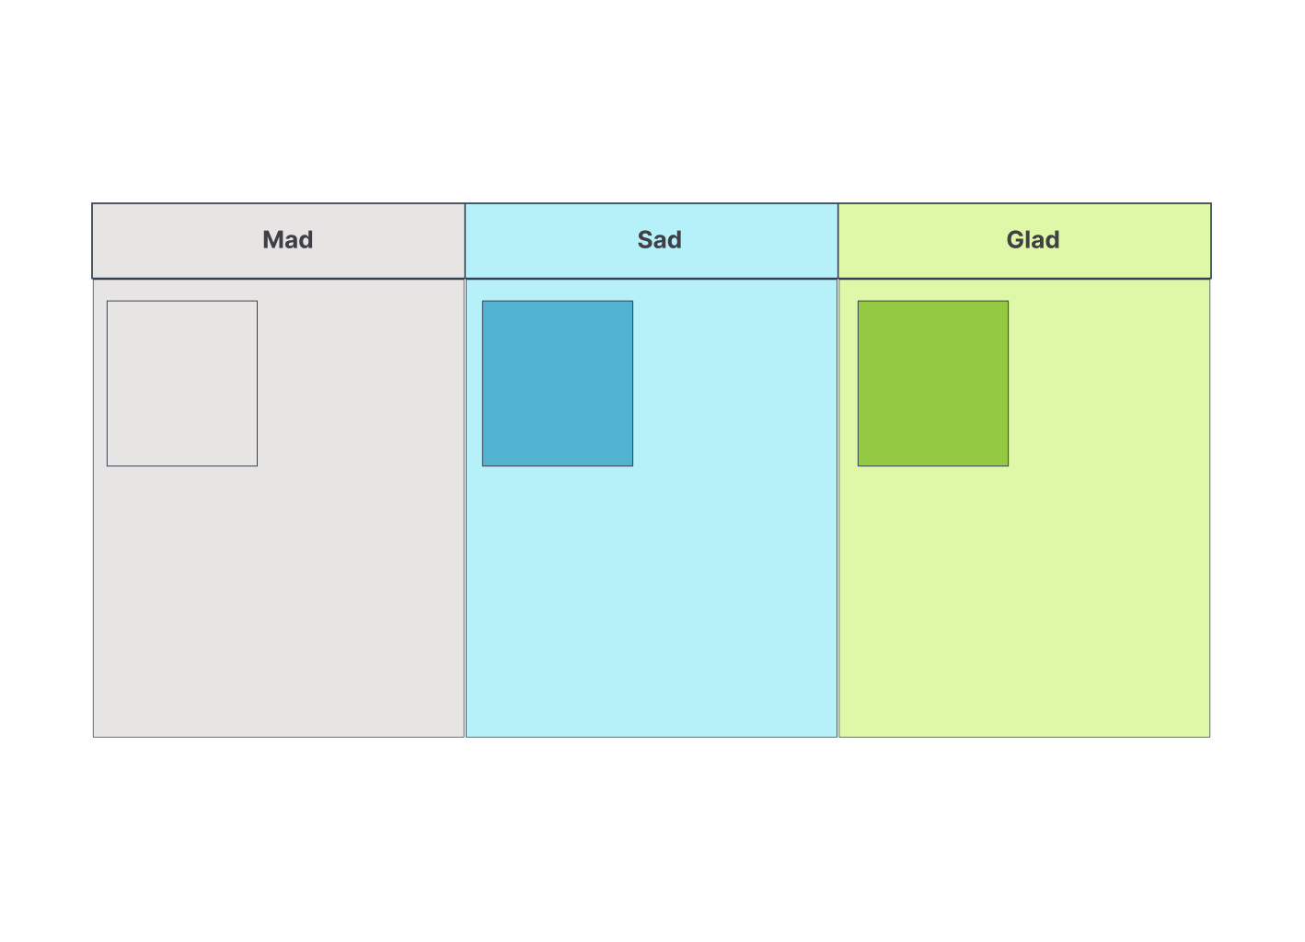The image size is (1305, 942).
Task: Click the divider between Mad and Sad headers
Action: (x=465, y=241)
